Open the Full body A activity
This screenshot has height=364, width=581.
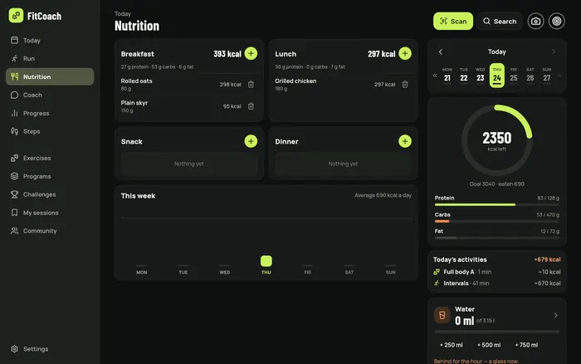coord(497,272)
